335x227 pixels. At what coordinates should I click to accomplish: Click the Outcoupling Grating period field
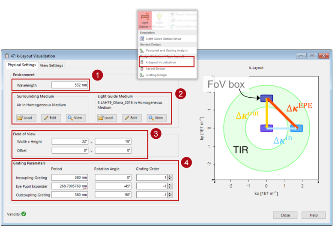[x=70, y=195]
